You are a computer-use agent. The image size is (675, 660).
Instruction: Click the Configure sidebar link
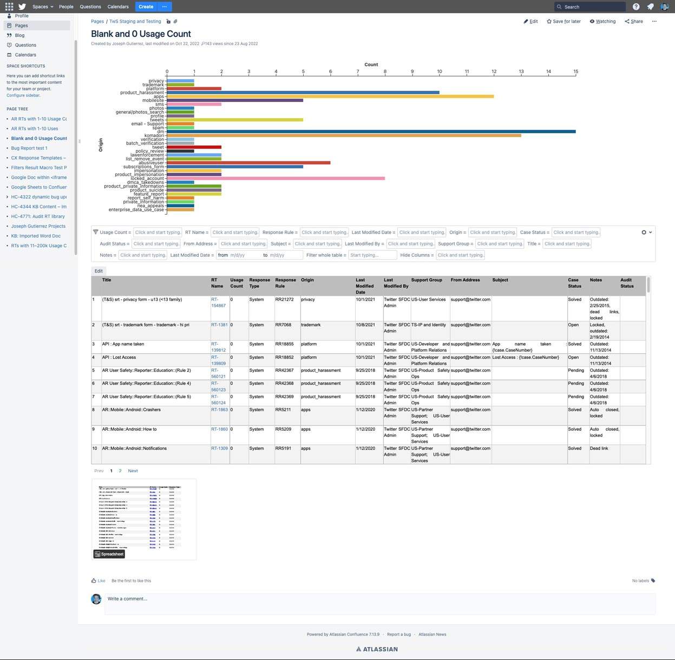point(23,95)
